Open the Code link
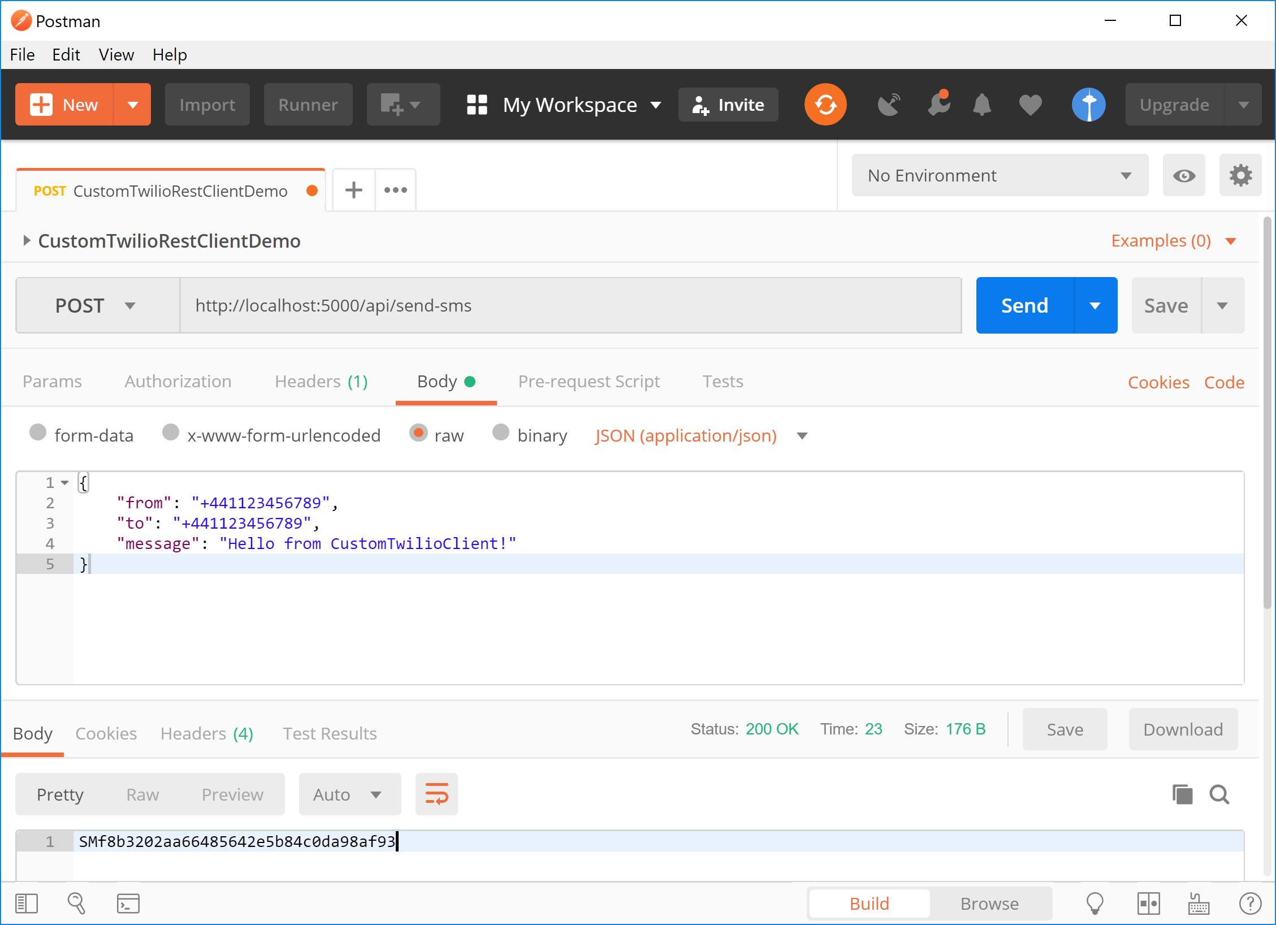1276x925 pixels. click(x=1224, y=383)
